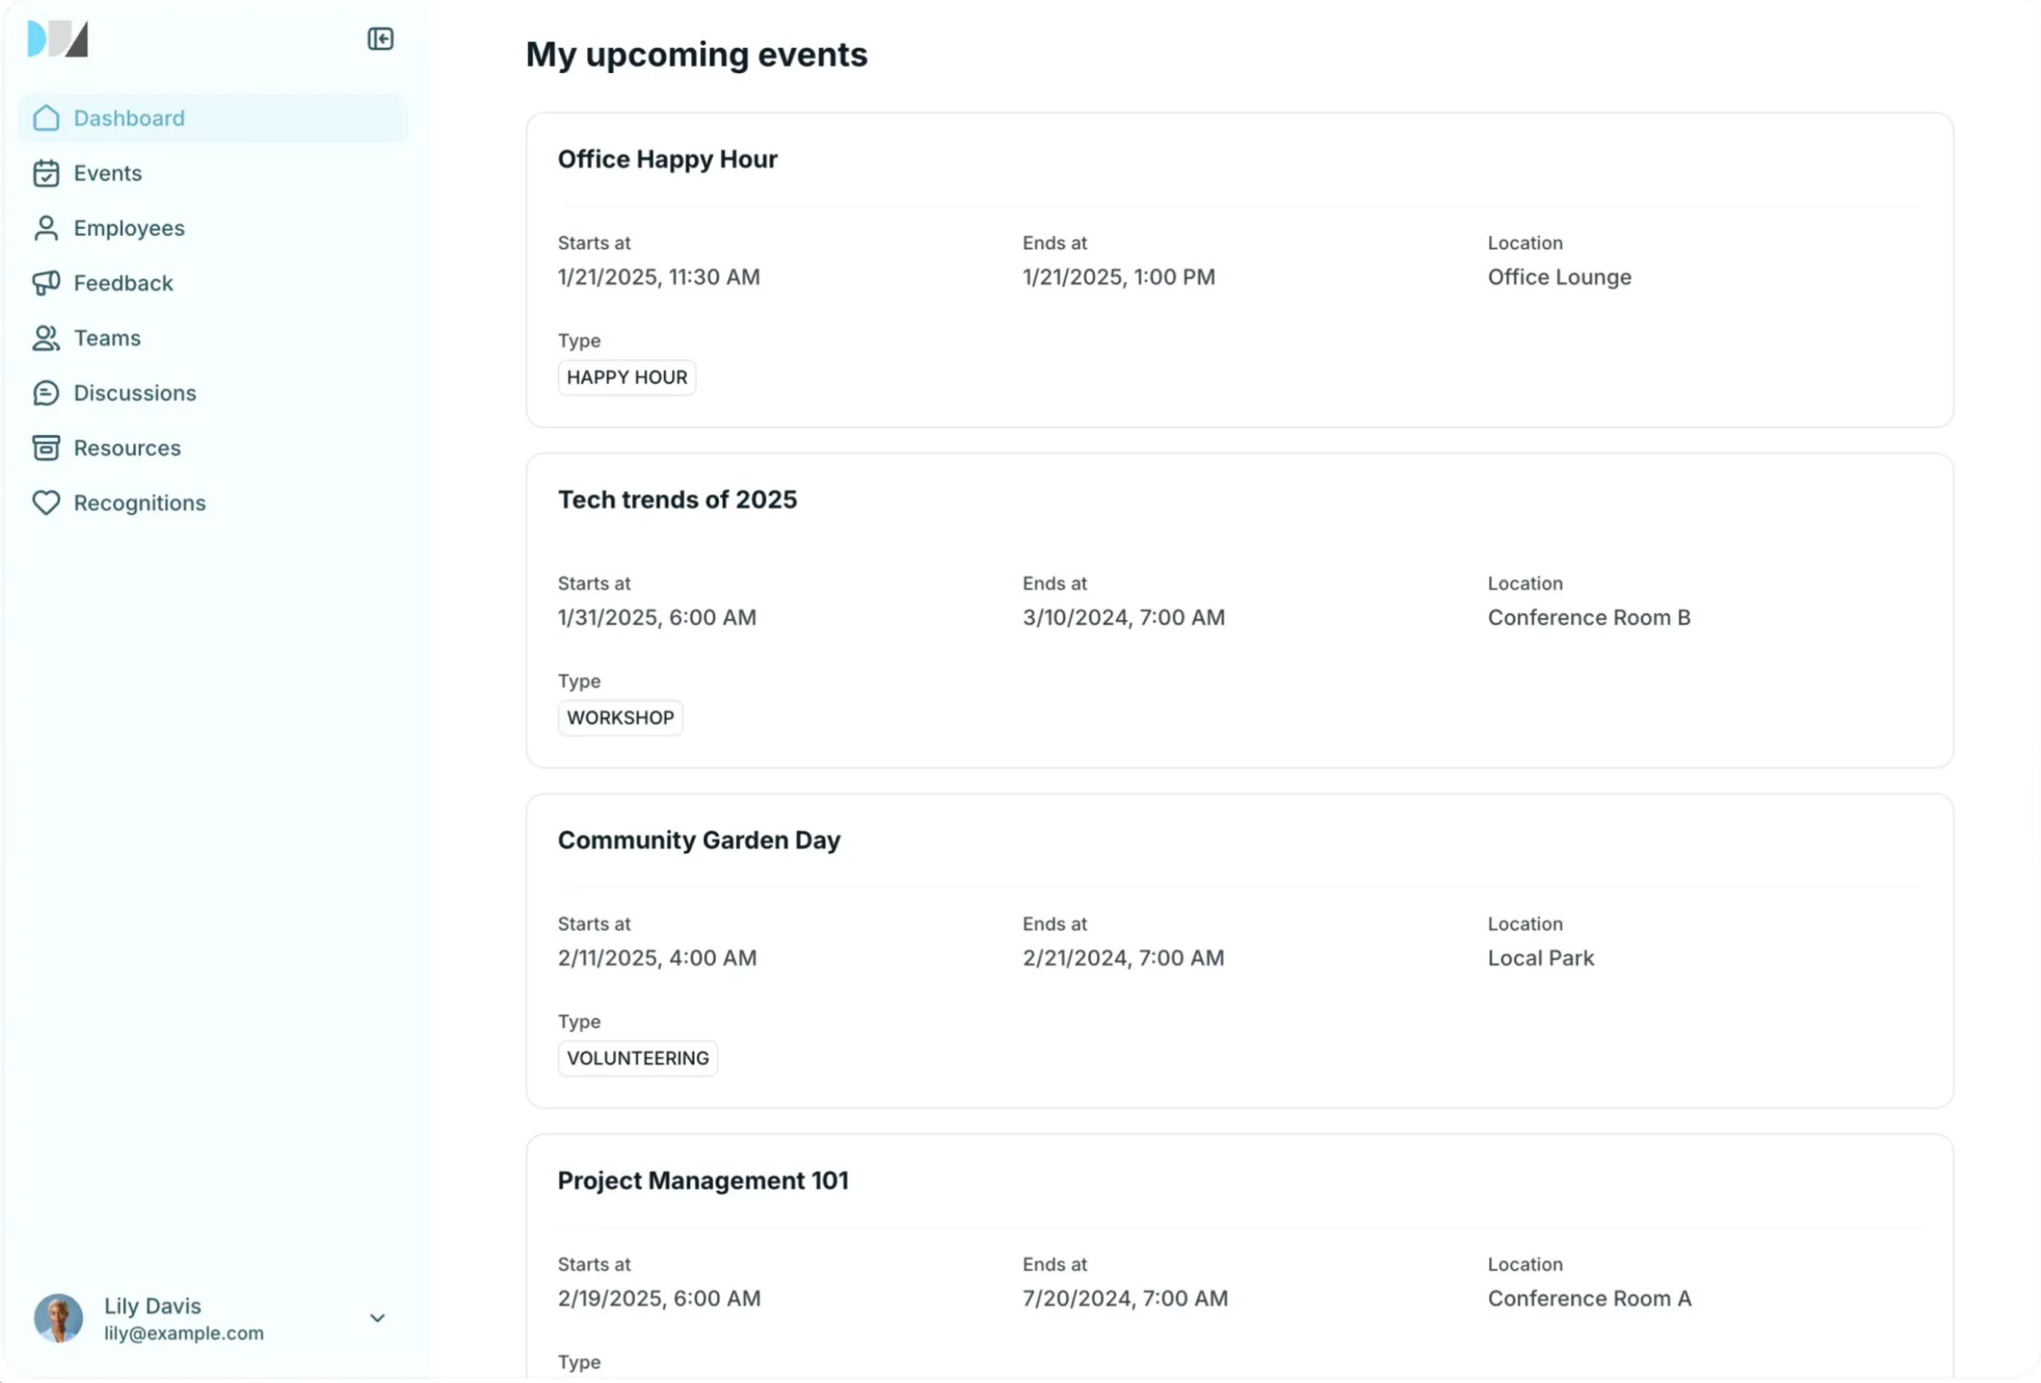Collapse the sidebar panel
The image size is (2041, 1383).
(380, 38)
